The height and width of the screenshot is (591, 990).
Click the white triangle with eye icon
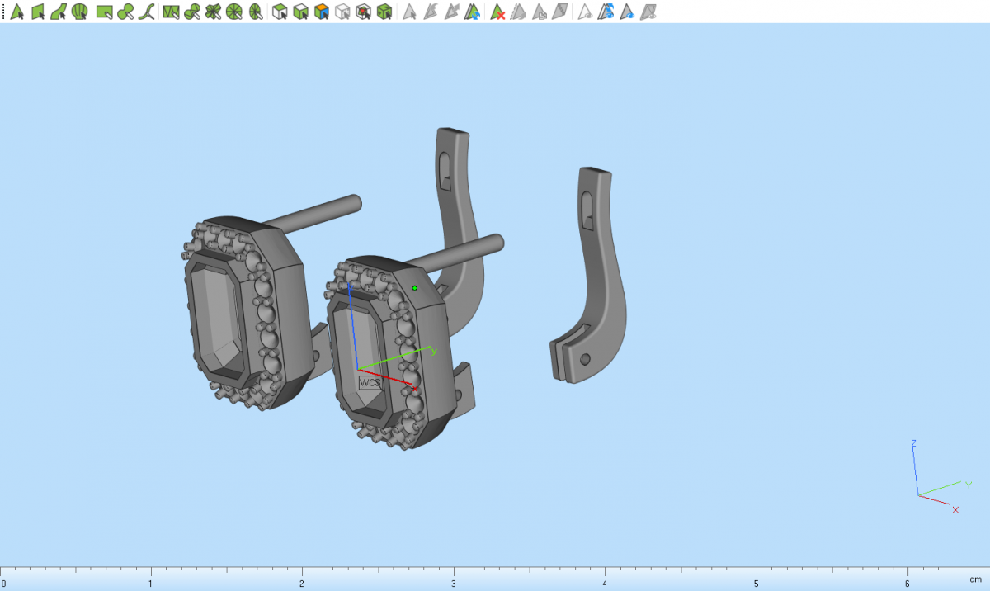click(584, 12)
